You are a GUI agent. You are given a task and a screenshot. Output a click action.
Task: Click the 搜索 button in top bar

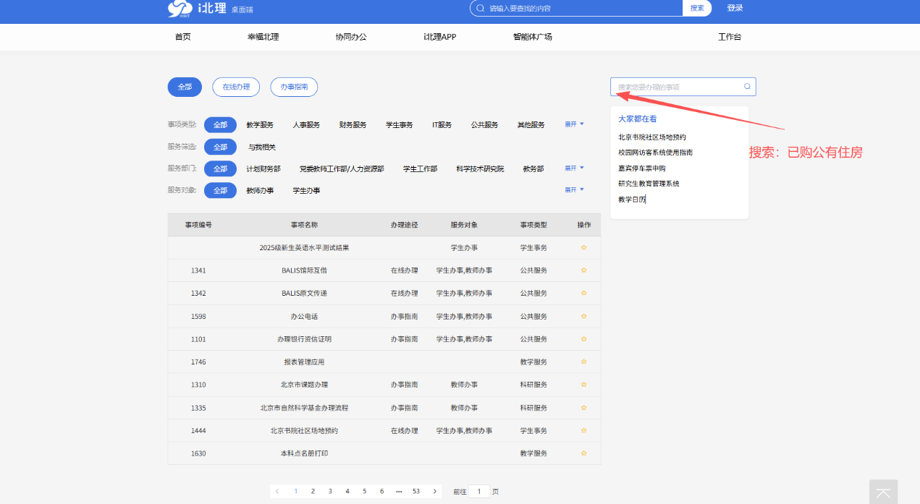[x=696, y=8]
